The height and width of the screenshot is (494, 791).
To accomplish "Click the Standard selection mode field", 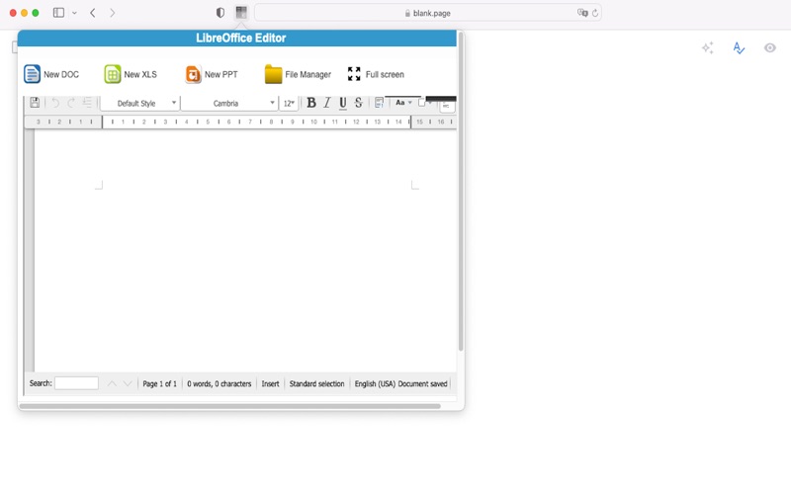I will point(316,383).
